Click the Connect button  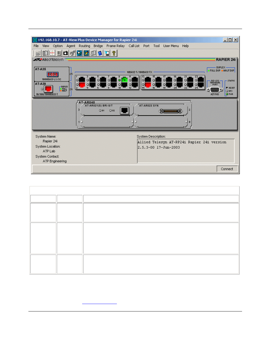(227, 169)
